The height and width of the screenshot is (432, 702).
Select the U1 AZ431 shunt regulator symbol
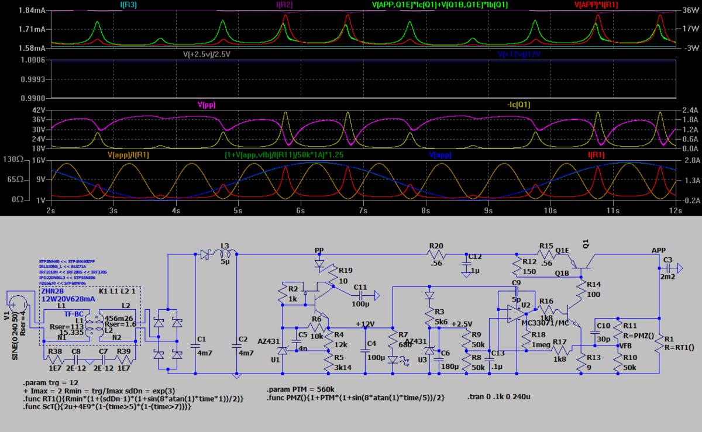[x=283, y=350]
